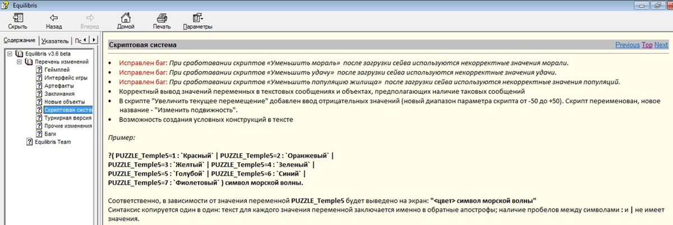
Task: Follow the Next link
Action: 661,45
